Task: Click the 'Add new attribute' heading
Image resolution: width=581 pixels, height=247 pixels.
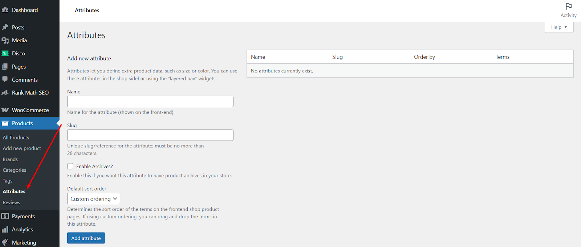Action: 89,58
